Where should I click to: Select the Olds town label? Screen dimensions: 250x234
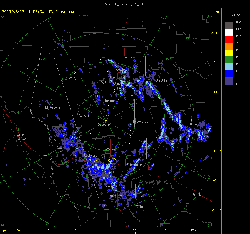pos(106,116)
